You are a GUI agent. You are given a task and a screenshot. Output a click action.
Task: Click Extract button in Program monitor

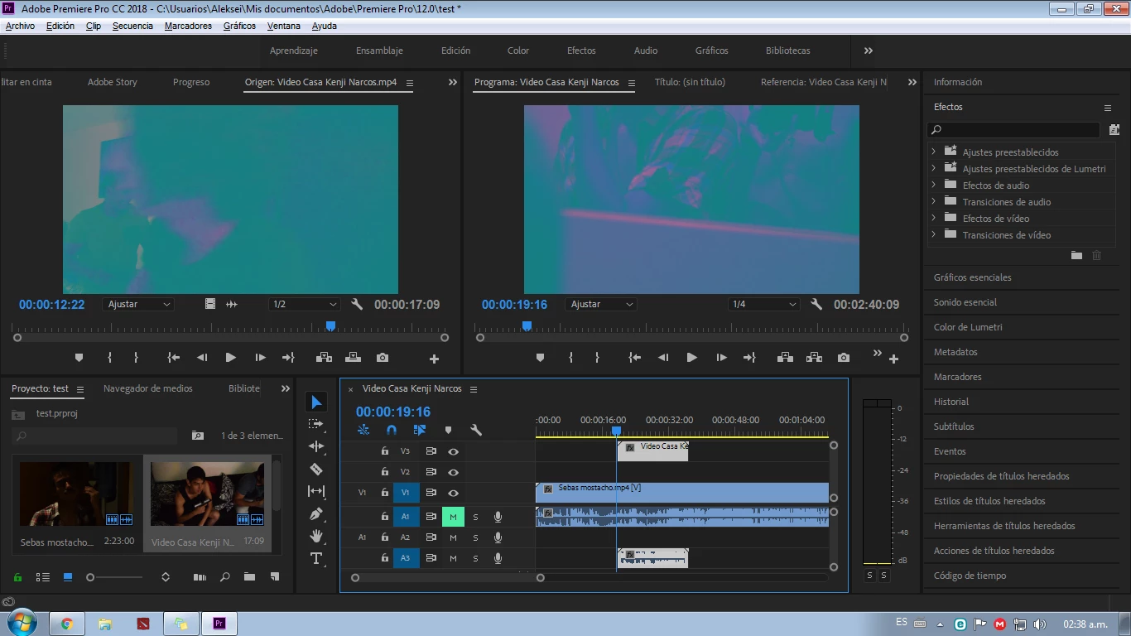[814, 358]
